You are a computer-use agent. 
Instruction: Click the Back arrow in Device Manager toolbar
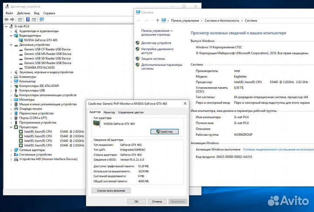click(7, 20)
